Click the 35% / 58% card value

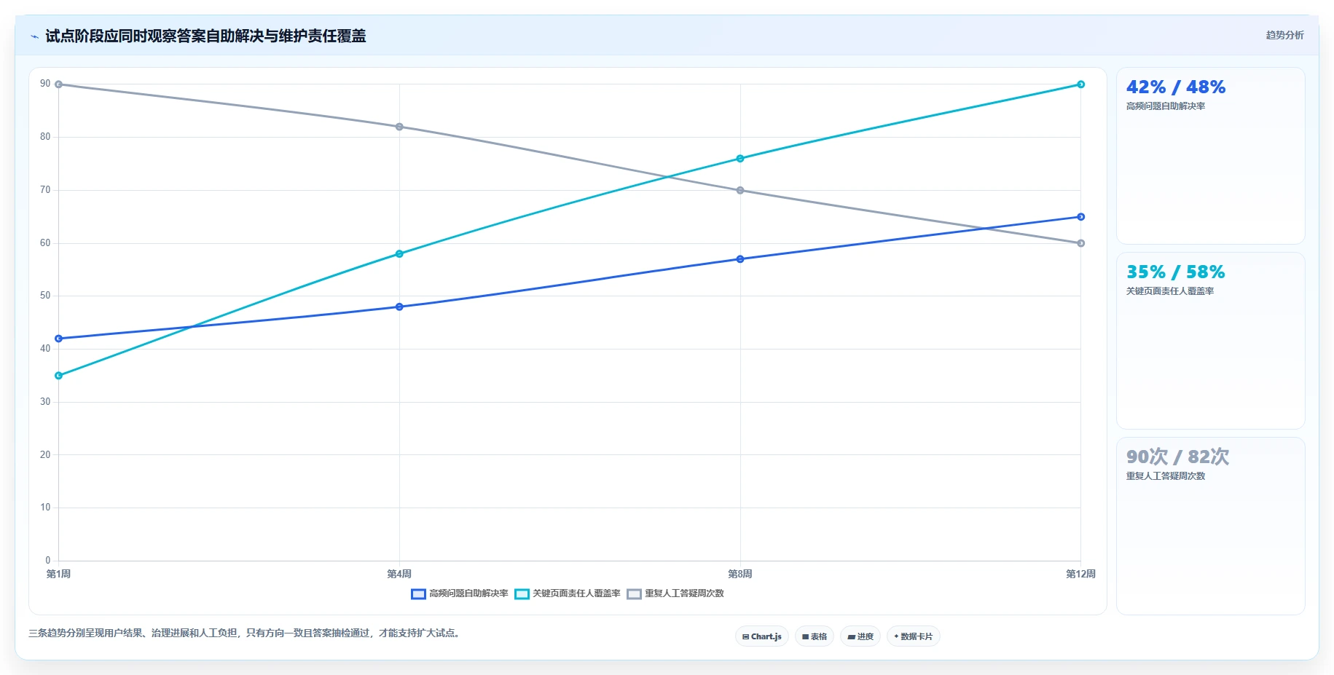click(x=1175, y=272)
